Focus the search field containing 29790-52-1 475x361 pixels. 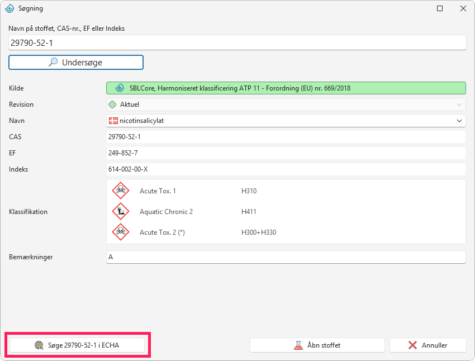pos(237,42)
